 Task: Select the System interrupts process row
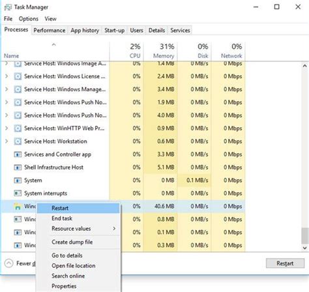123,193
